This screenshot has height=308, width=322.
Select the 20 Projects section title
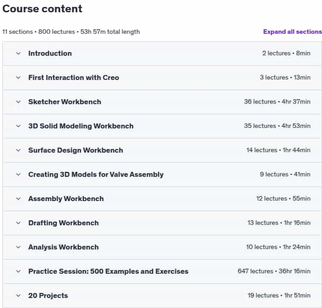(x=48, y=296)
